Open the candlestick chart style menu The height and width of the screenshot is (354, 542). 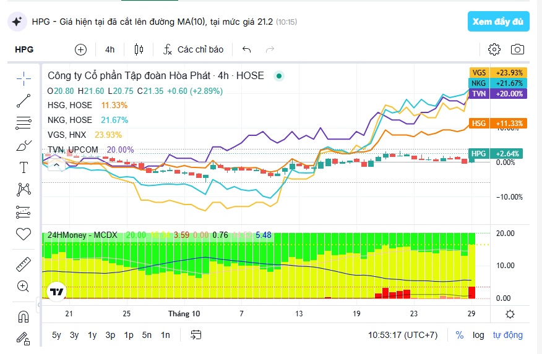pos(139,49)
